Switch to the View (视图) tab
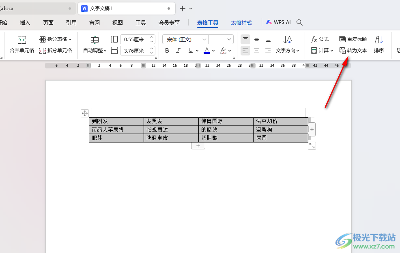This screenshot has width=400, height=253. point(118,23)
